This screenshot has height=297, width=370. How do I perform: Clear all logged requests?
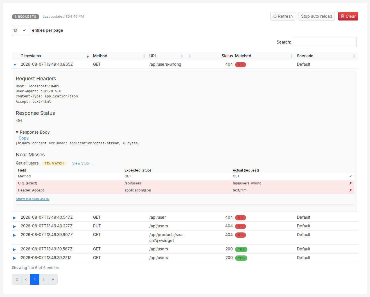point(348,16)
